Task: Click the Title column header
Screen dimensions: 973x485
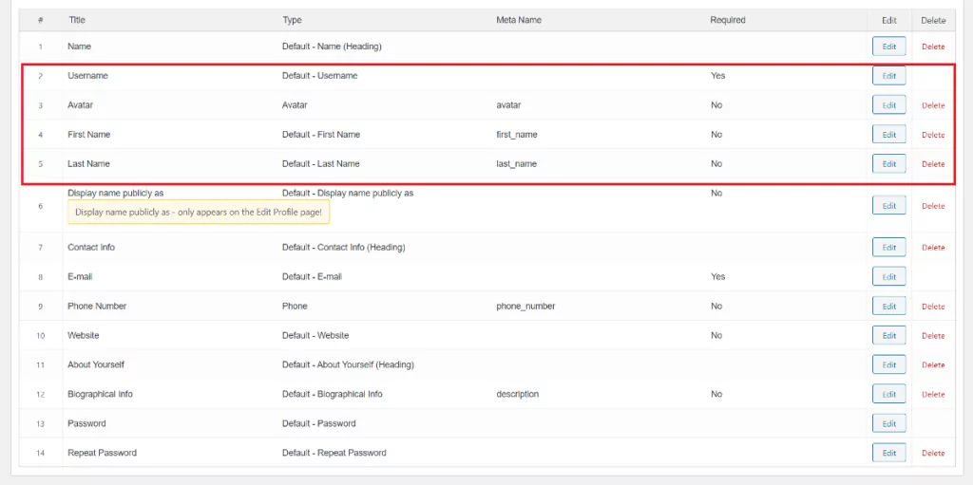Action: (77, 20)
